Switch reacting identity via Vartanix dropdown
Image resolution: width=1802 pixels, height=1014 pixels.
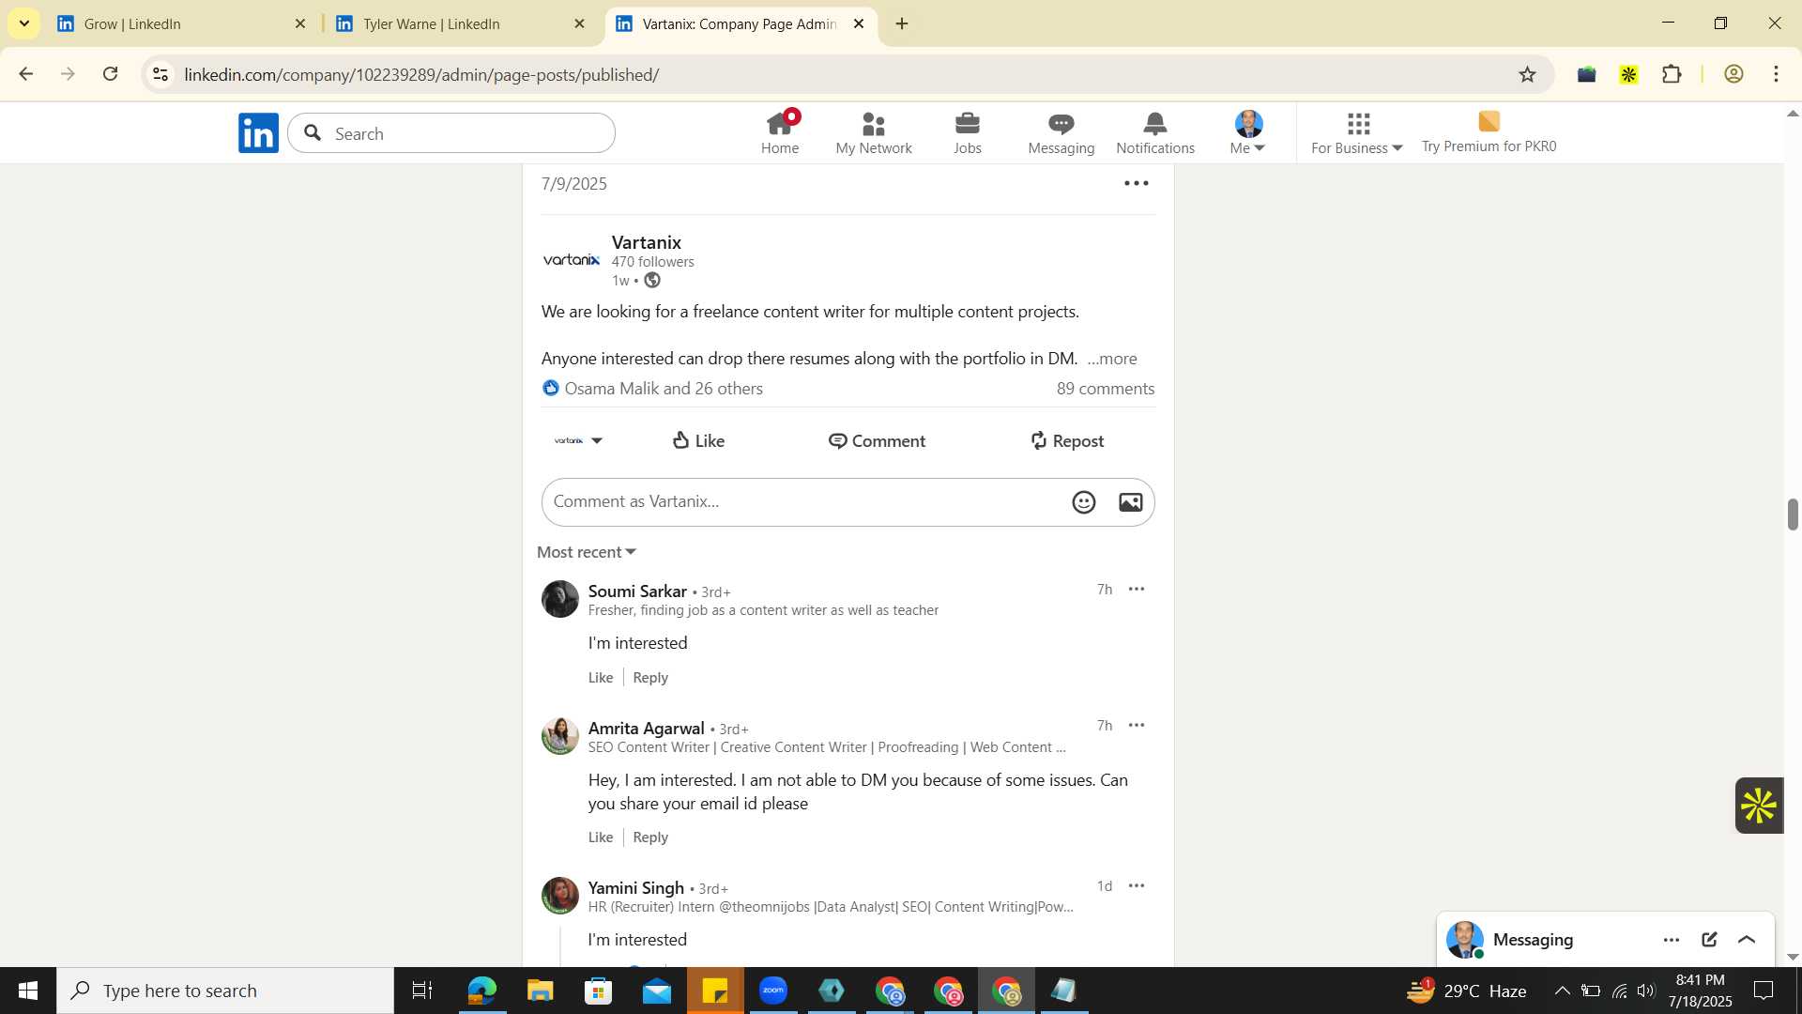click(577, 440)
